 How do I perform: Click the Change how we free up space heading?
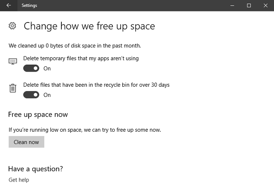tap(89, 26)
